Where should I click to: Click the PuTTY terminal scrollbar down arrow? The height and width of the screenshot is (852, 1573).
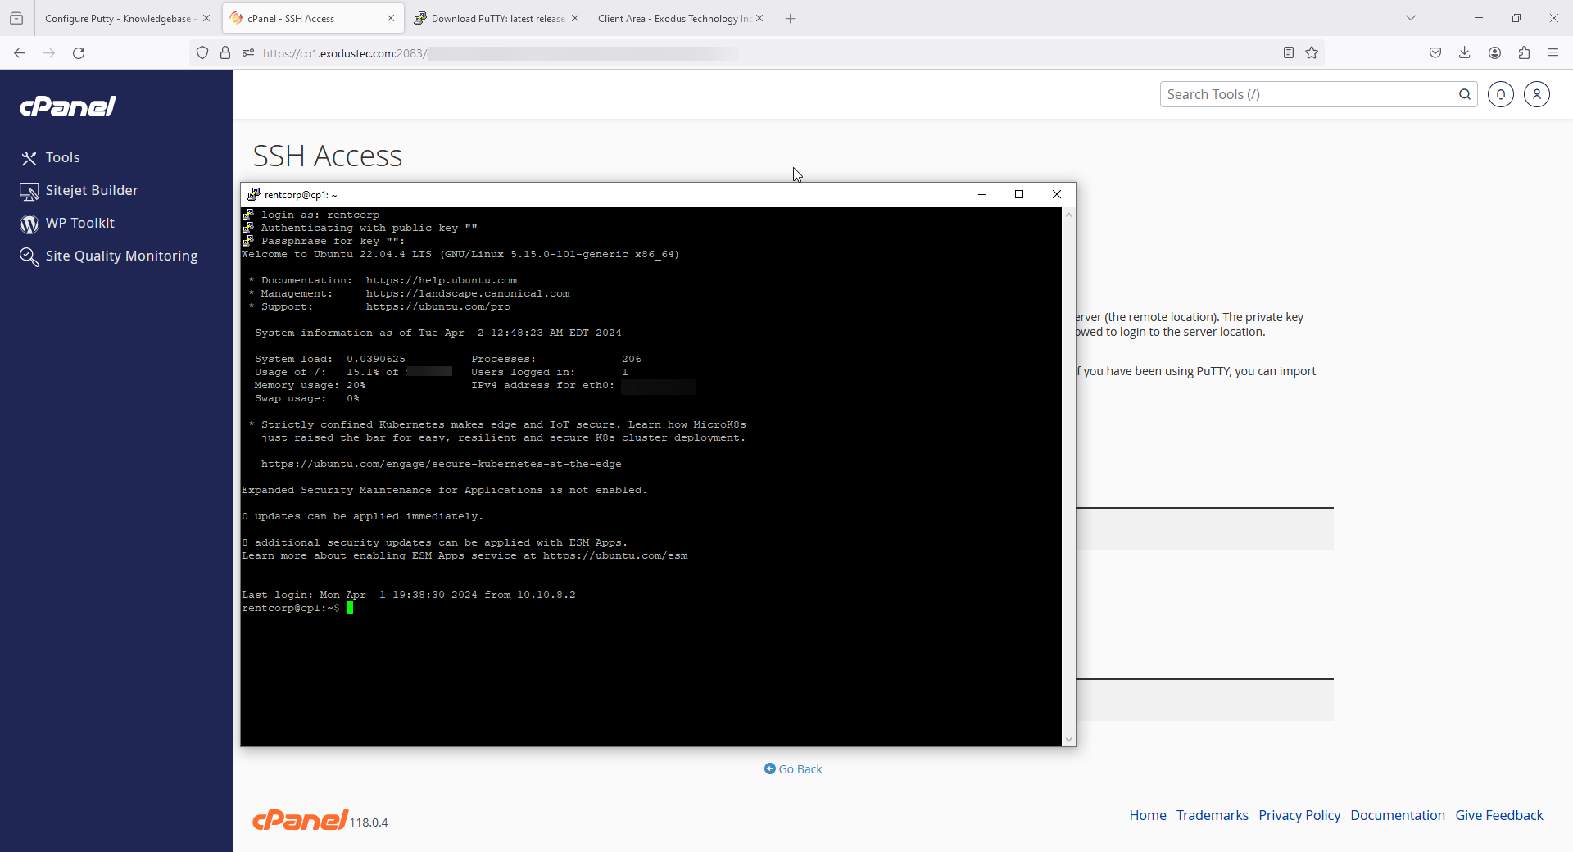click(1068, 739)
